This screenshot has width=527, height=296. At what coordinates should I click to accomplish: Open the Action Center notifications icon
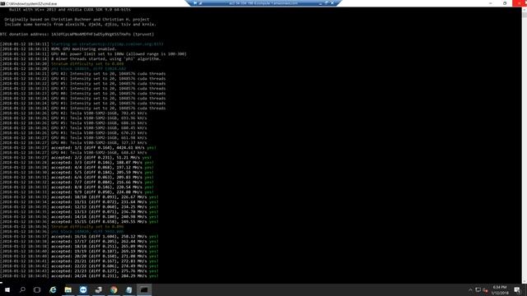pyautogui.click(x=517, y=290)
